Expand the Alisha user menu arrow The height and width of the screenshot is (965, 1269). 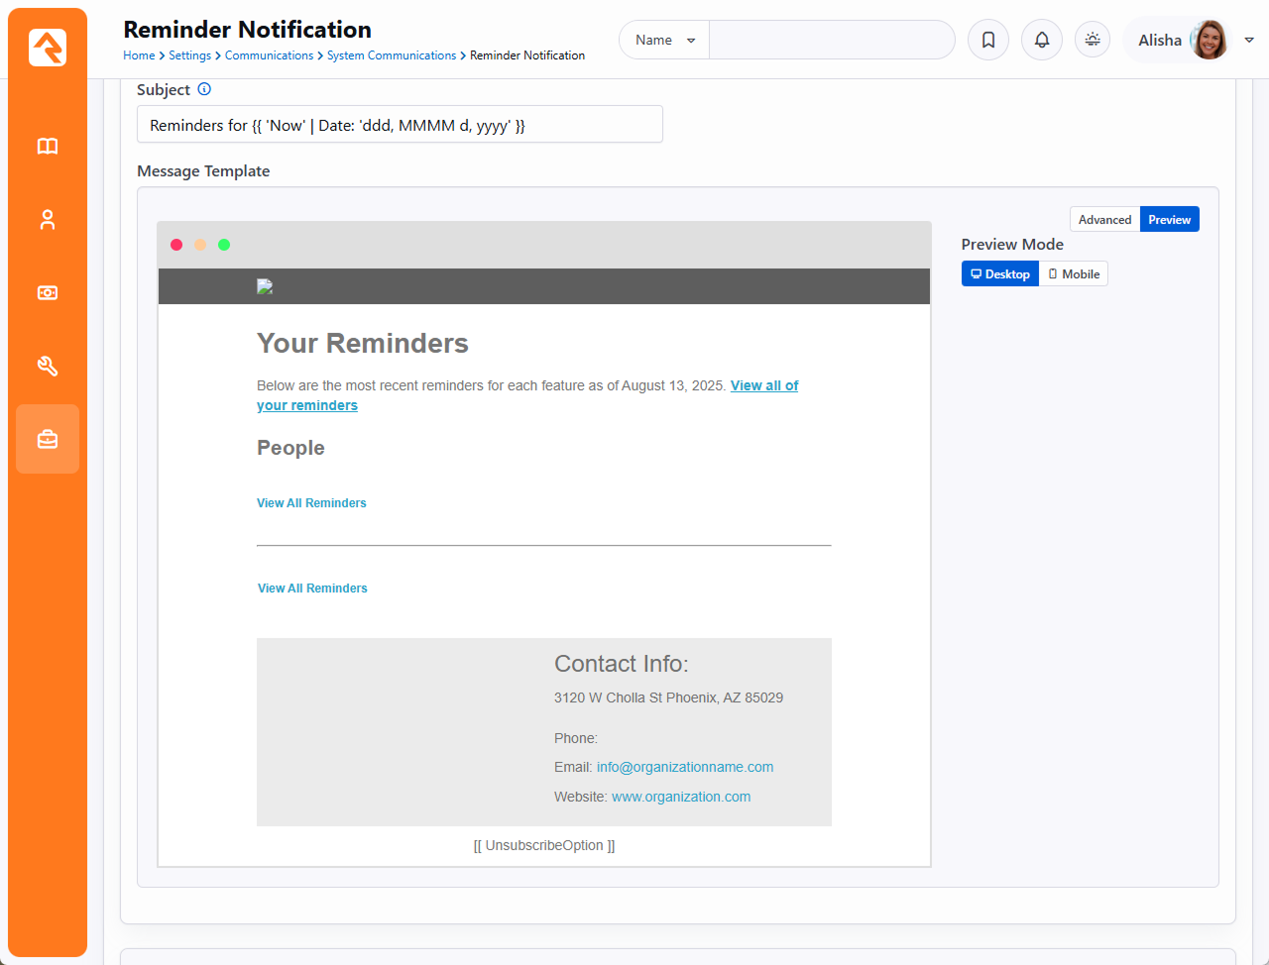(x=1249, y=41)
